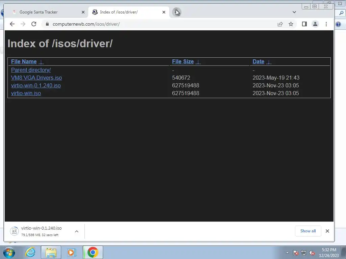Go back using the browser back arrow

12,24
